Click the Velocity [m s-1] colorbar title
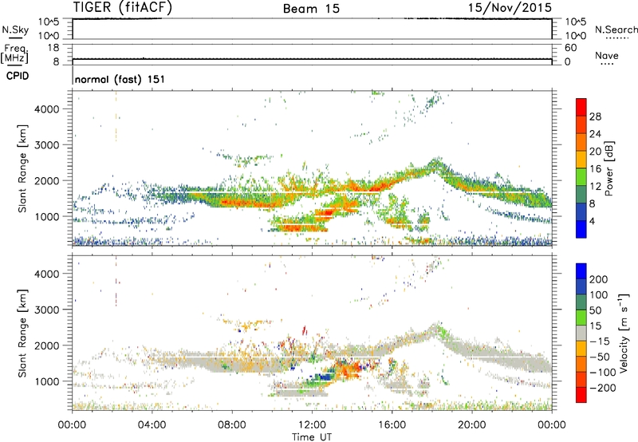The width and height of the screenshot is (638, 442). point(623,332)
